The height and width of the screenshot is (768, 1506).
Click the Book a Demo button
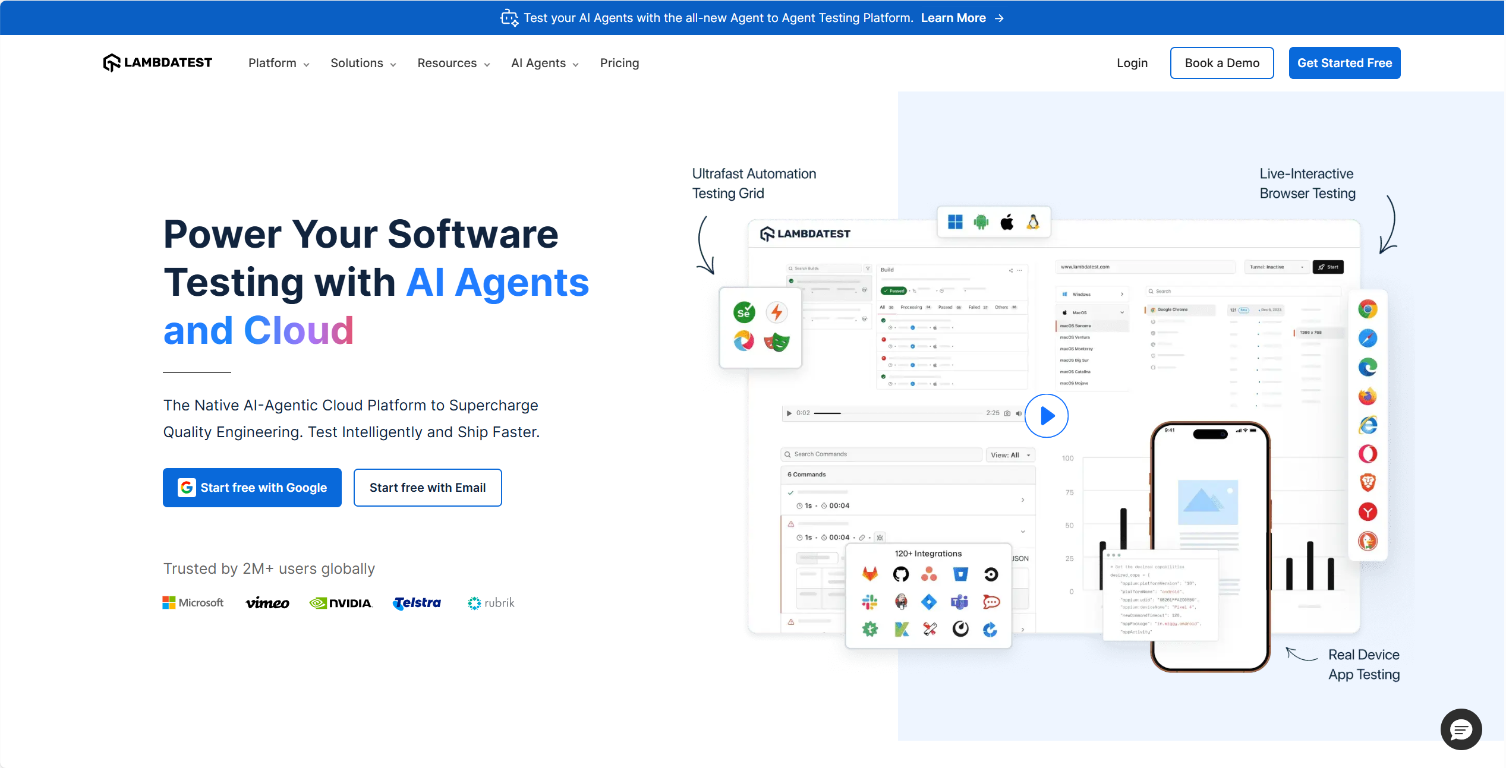point(1221,63)
